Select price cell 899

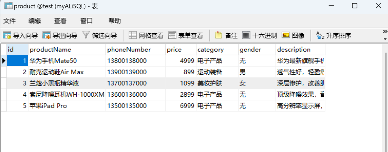(x=181, y=72)
